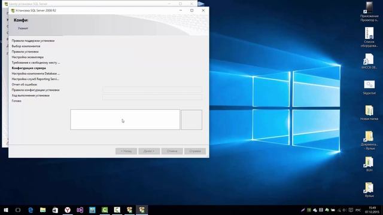Screen dimensions: 383x215
Task: Open the 'Приложение Проектор' desktop shortcut
Action: tap(369, 12)
